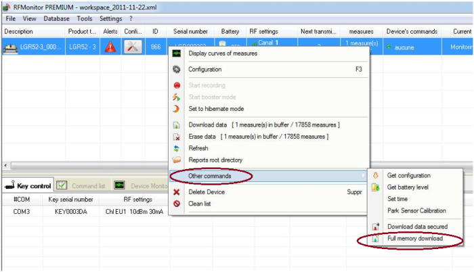The width and height of the screenshot is (474, 272).
Task: Click the battery icon beside Get battery level
Action: (x=375, y=187)
